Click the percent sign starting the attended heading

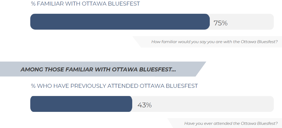[x=33, y=86]
